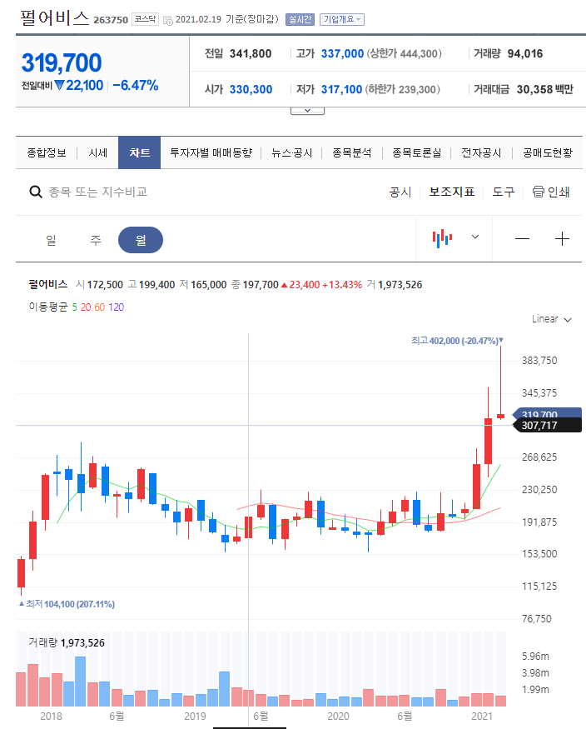This screenshot has width=586, height=729.
Task: Click 하한가 239,300 value
Action: tap(403, 89)
